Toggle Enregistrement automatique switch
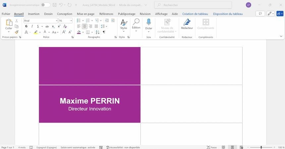The width and height of the screenshot is (285, 149). (x=45, y=5)
